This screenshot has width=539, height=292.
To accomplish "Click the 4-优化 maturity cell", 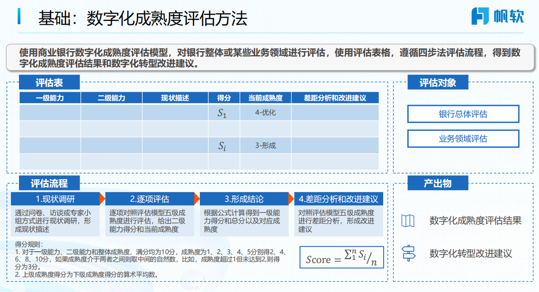I will click(266, 113).
